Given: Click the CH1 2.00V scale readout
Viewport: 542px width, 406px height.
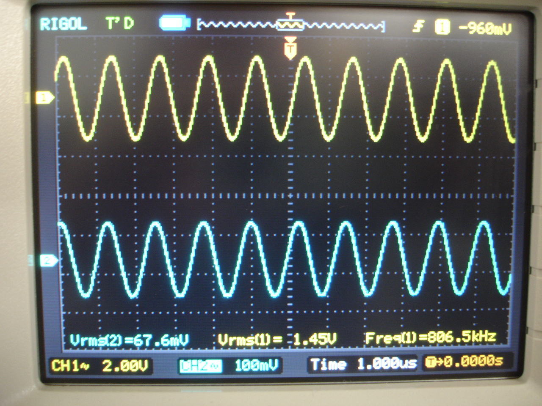Looking at the screenshot, I should coord(100,365).
